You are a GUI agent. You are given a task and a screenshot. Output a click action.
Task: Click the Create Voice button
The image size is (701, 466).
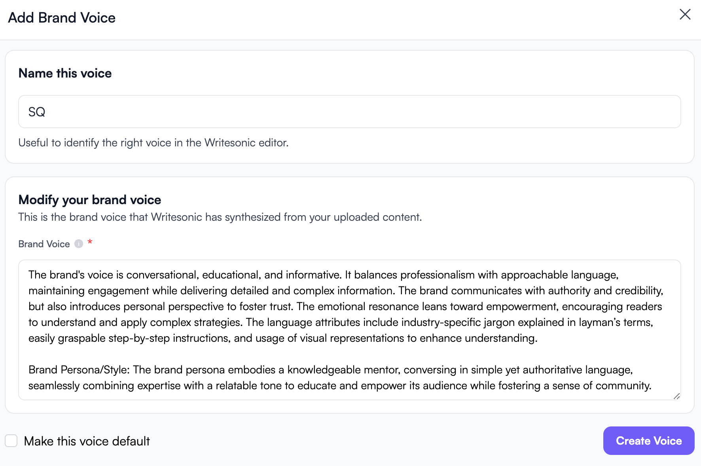click(x=648, y=440)
